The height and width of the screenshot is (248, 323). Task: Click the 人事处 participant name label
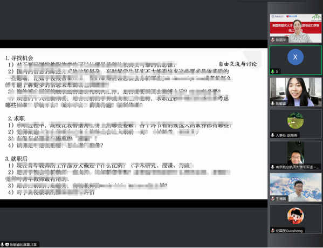[286, 136]
